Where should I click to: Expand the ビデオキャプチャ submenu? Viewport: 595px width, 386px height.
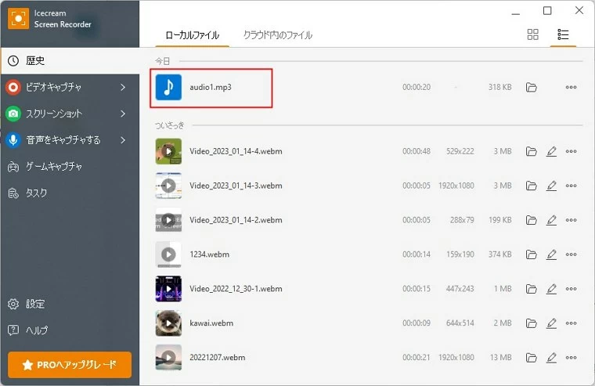click(x=123, y=87)
